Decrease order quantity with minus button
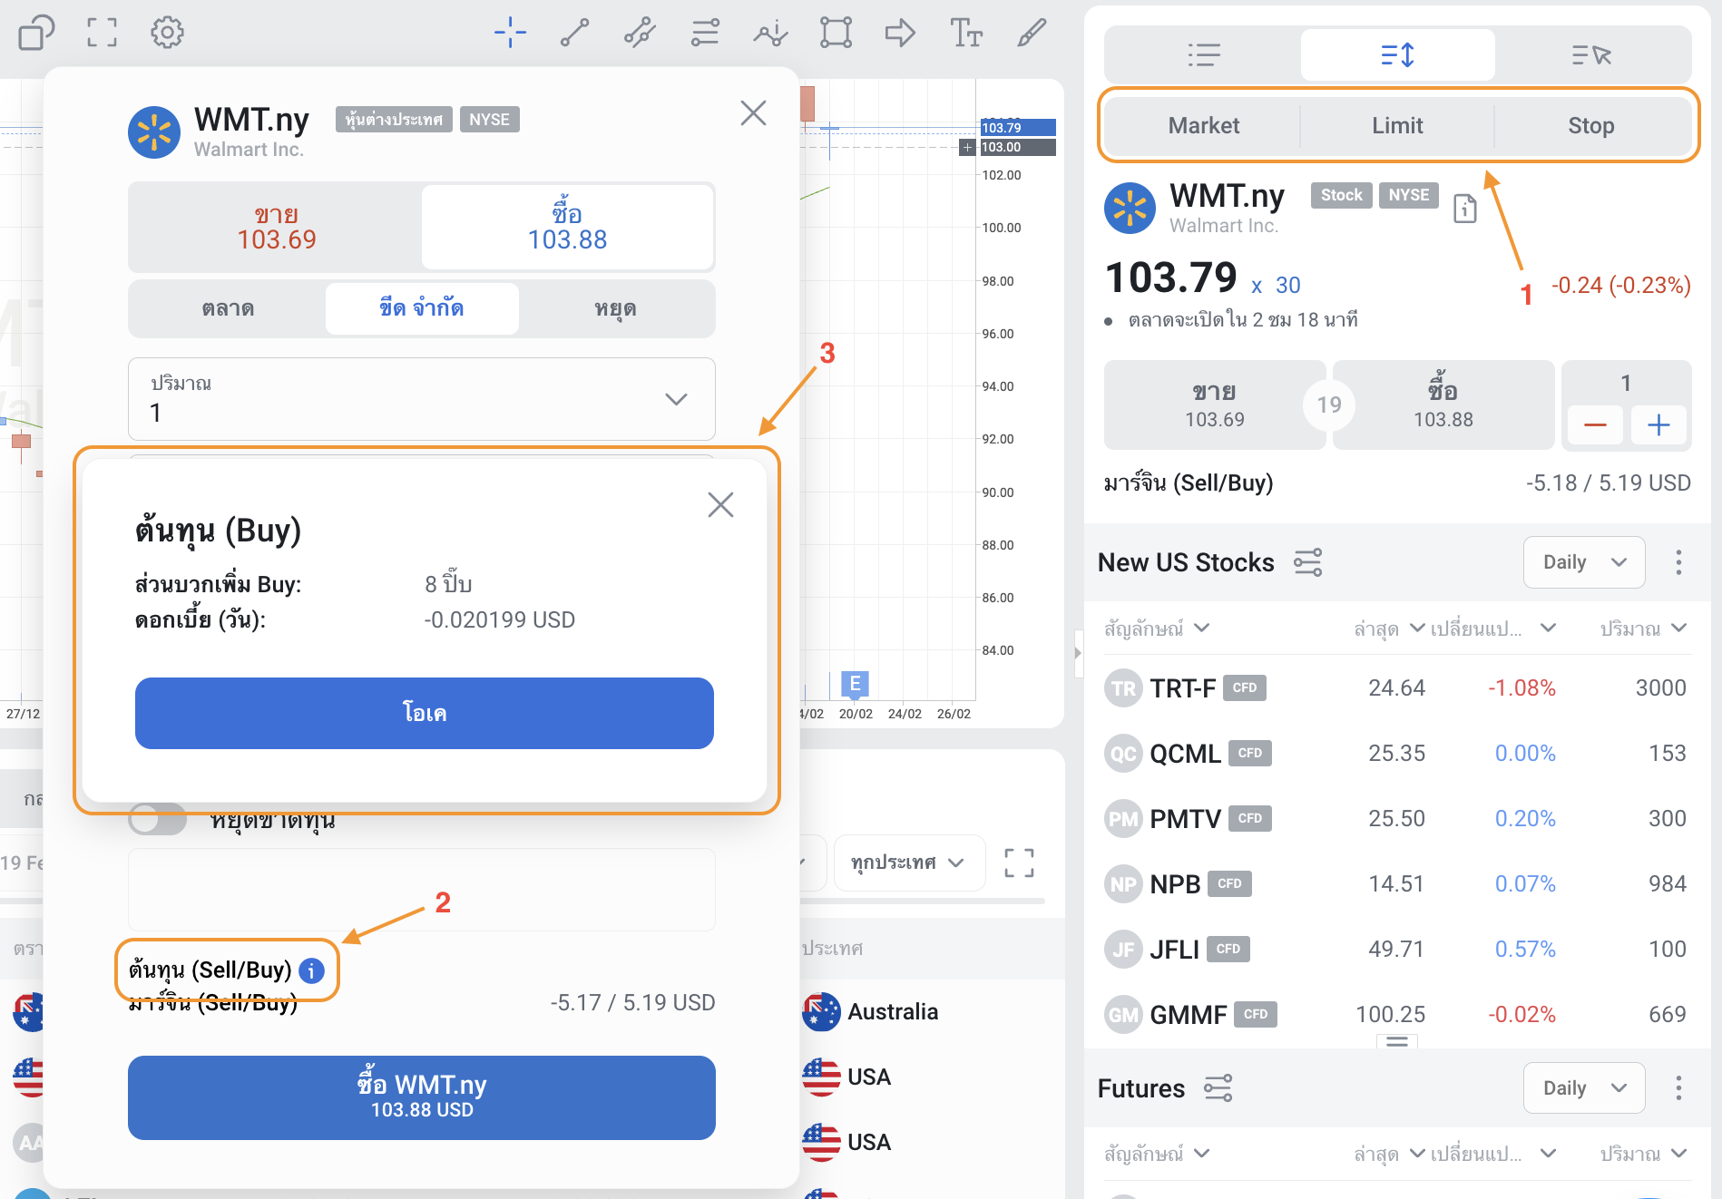The image size is (1722, 1199). pyautogui.click(x=1595, y=424)
